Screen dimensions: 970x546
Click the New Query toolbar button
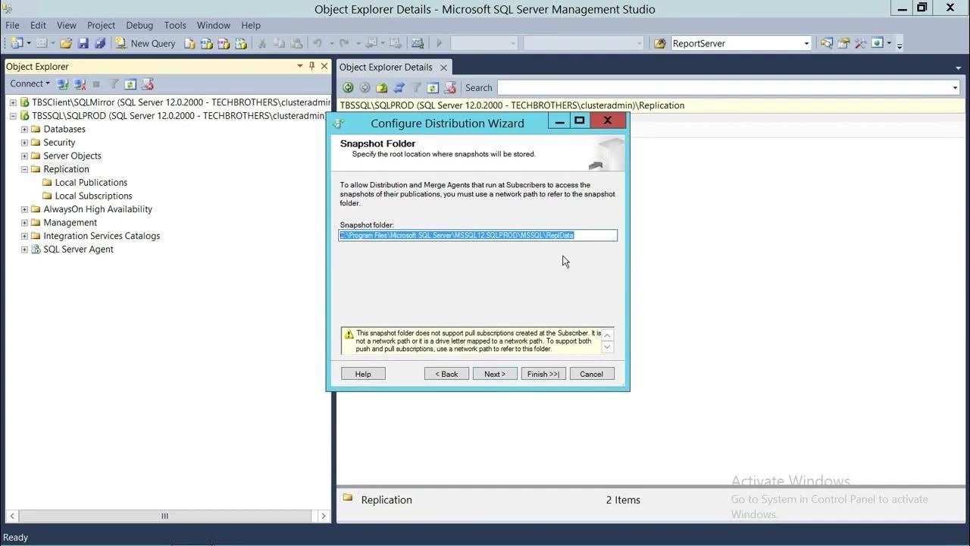[x=145, y=43]
